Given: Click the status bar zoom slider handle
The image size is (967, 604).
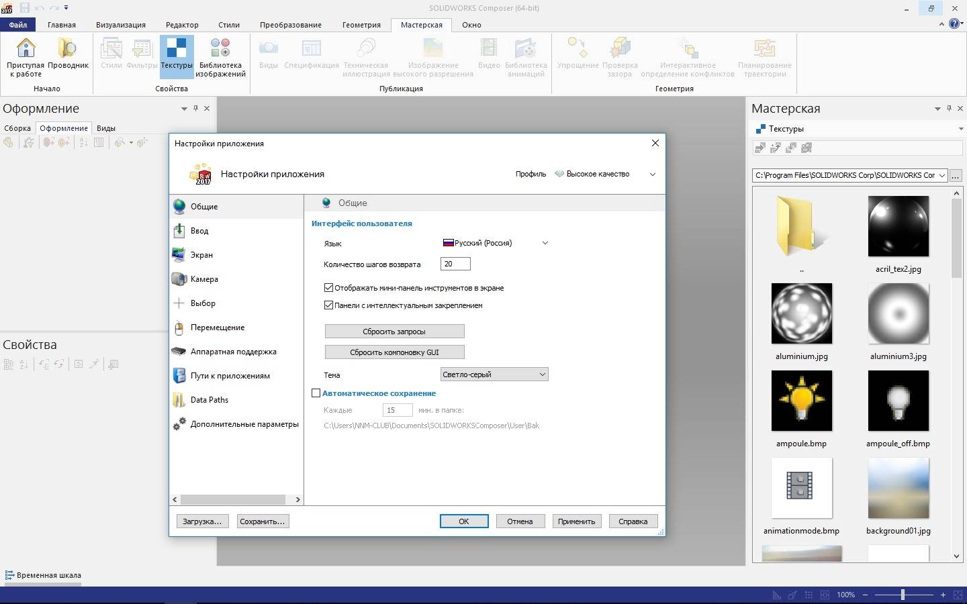Looking at the screenshot, I should [903, 595].
